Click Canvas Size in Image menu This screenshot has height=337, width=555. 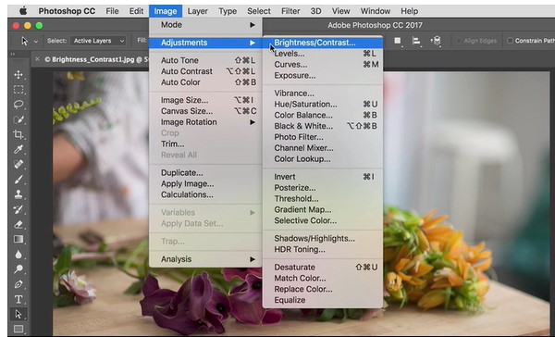click(x=205, y=111)
